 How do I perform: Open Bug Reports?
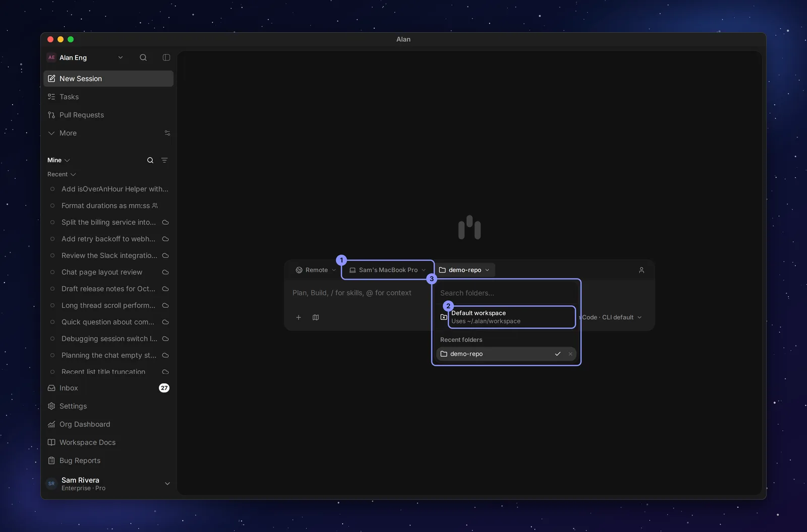coord(108,460)
